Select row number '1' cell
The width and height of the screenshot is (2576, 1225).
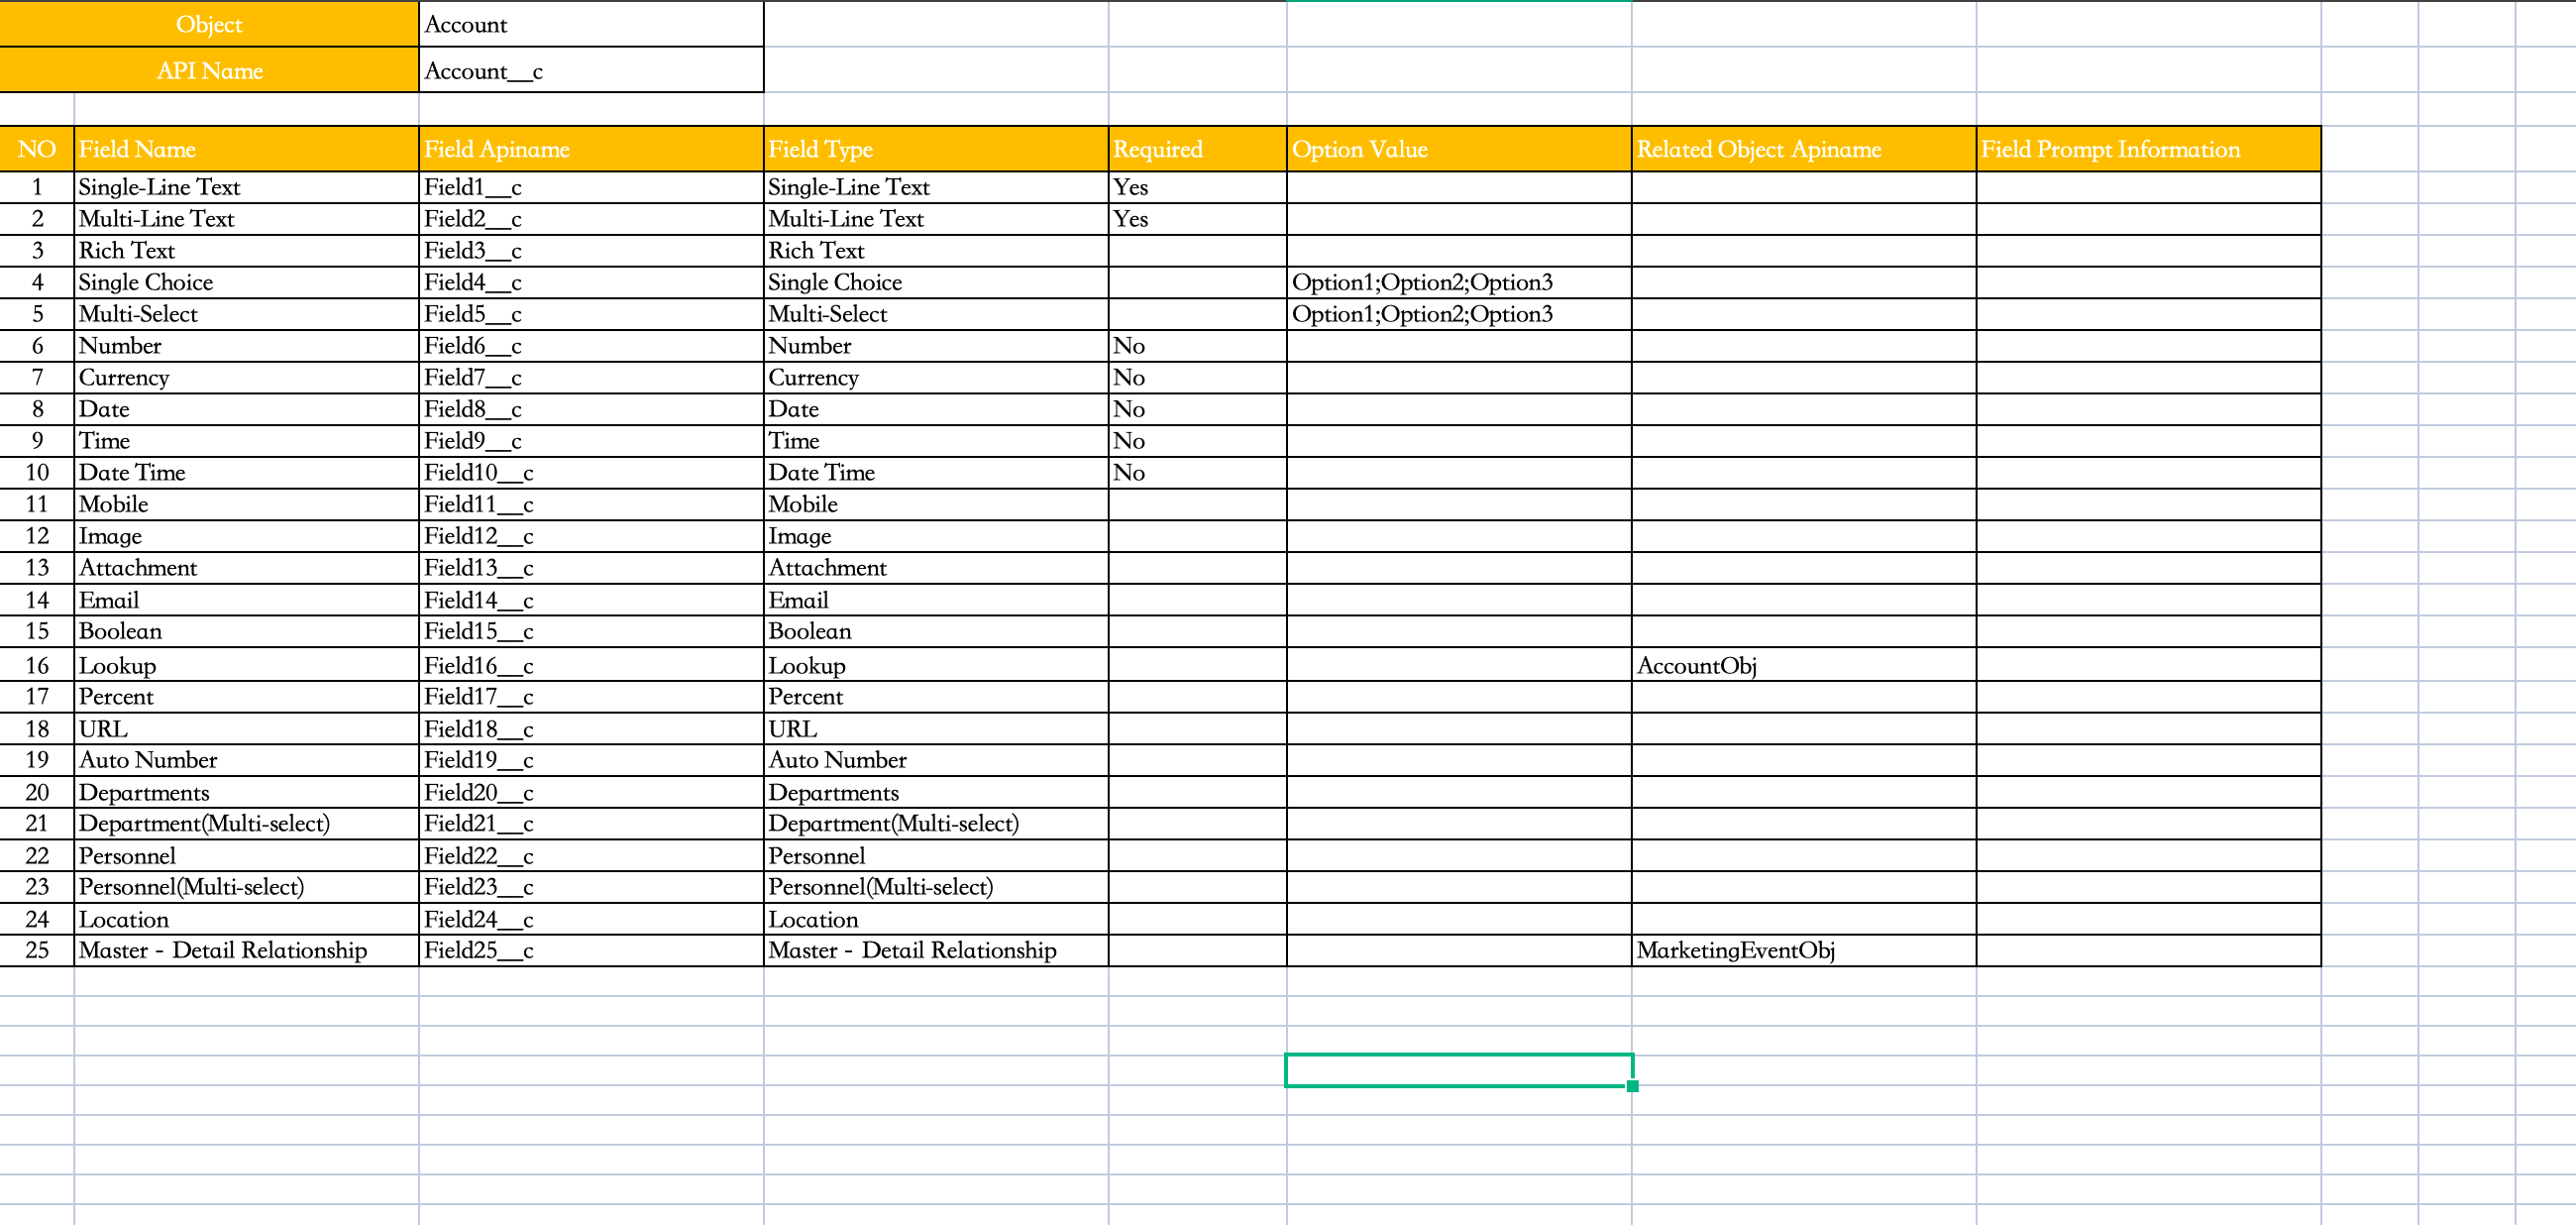pyautogui.click(x=37, y=187)
